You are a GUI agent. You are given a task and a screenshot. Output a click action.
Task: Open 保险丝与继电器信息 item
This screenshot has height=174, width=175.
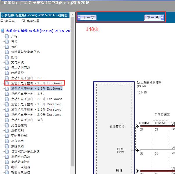[x=25, y=52]
